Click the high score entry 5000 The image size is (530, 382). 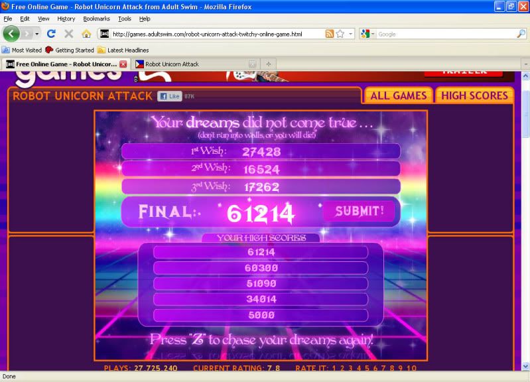(x=261, y=315)
